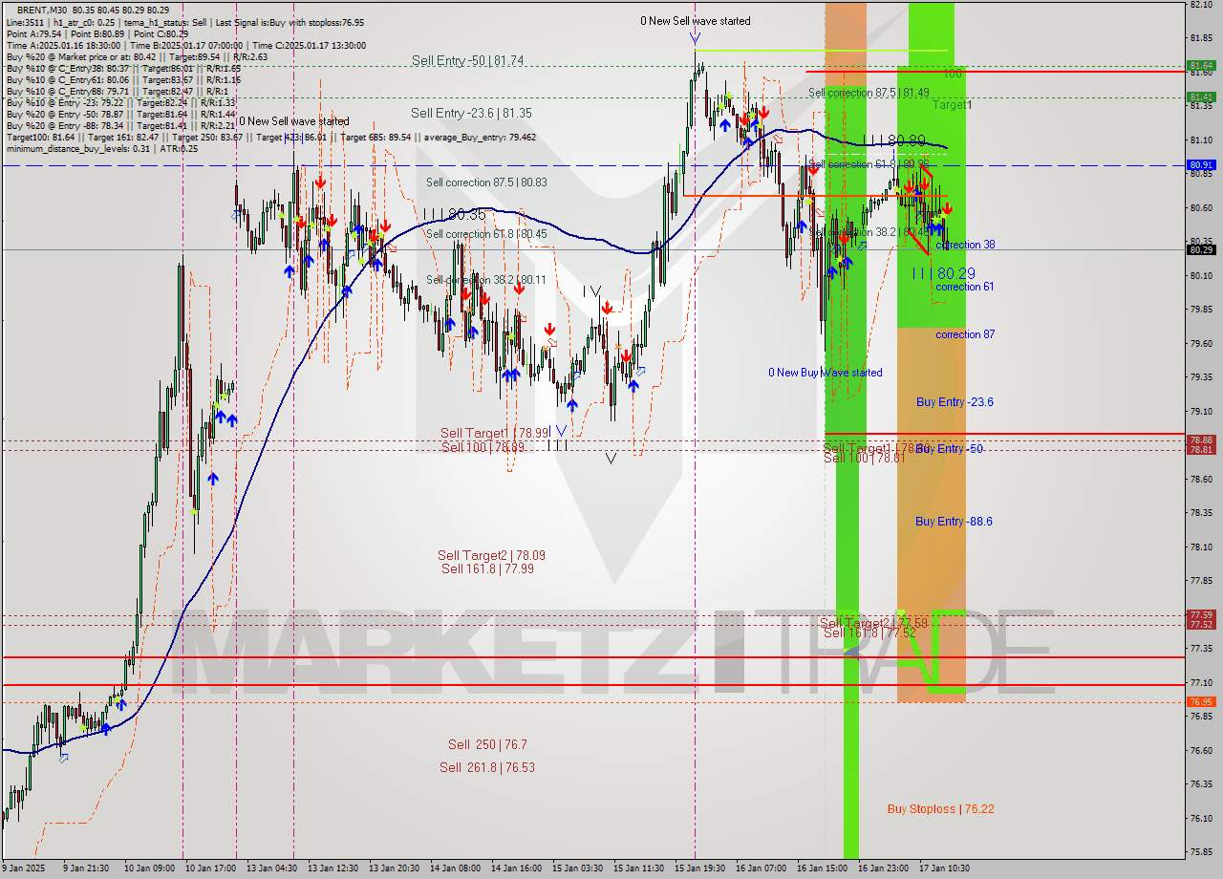Select the 'Sell 261.8 | 76.53' label
The height and width of the screenshot is (879, 1223).
click(487, 767)
